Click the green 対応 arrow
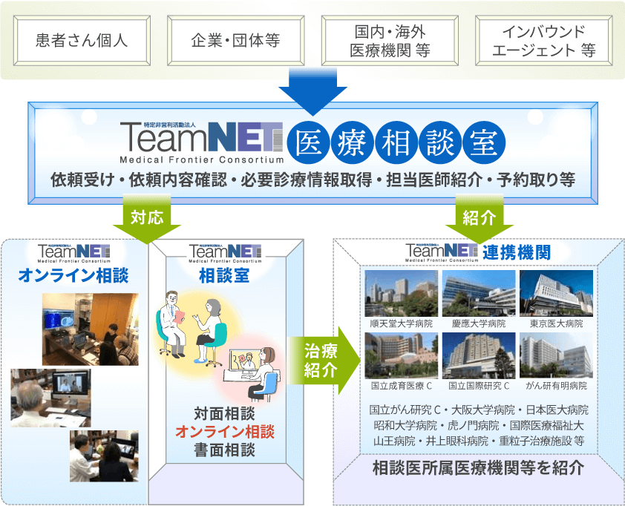 coord(147,219)
